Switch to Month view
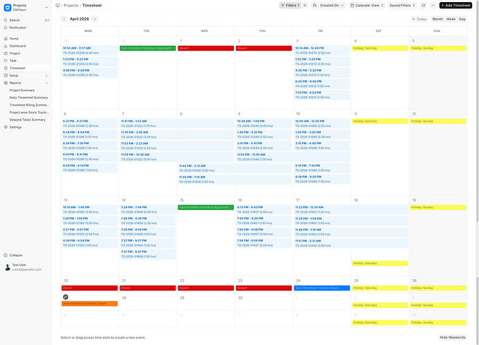The height and width of the screenshot is (345, 479). coord(437,19)
